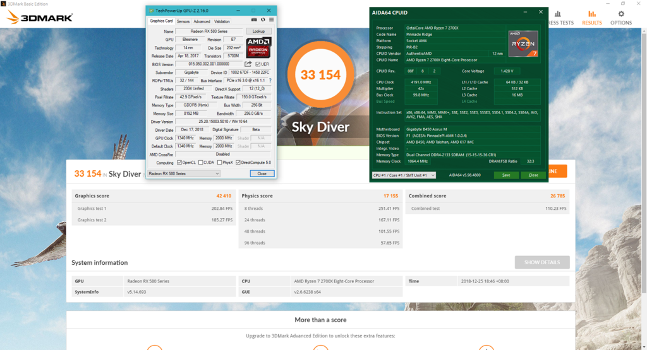Image resolution: width=647 pixels, height=350 pixels.
Task: Toggle the OpenCL checkbox
Action: point(179,163)
